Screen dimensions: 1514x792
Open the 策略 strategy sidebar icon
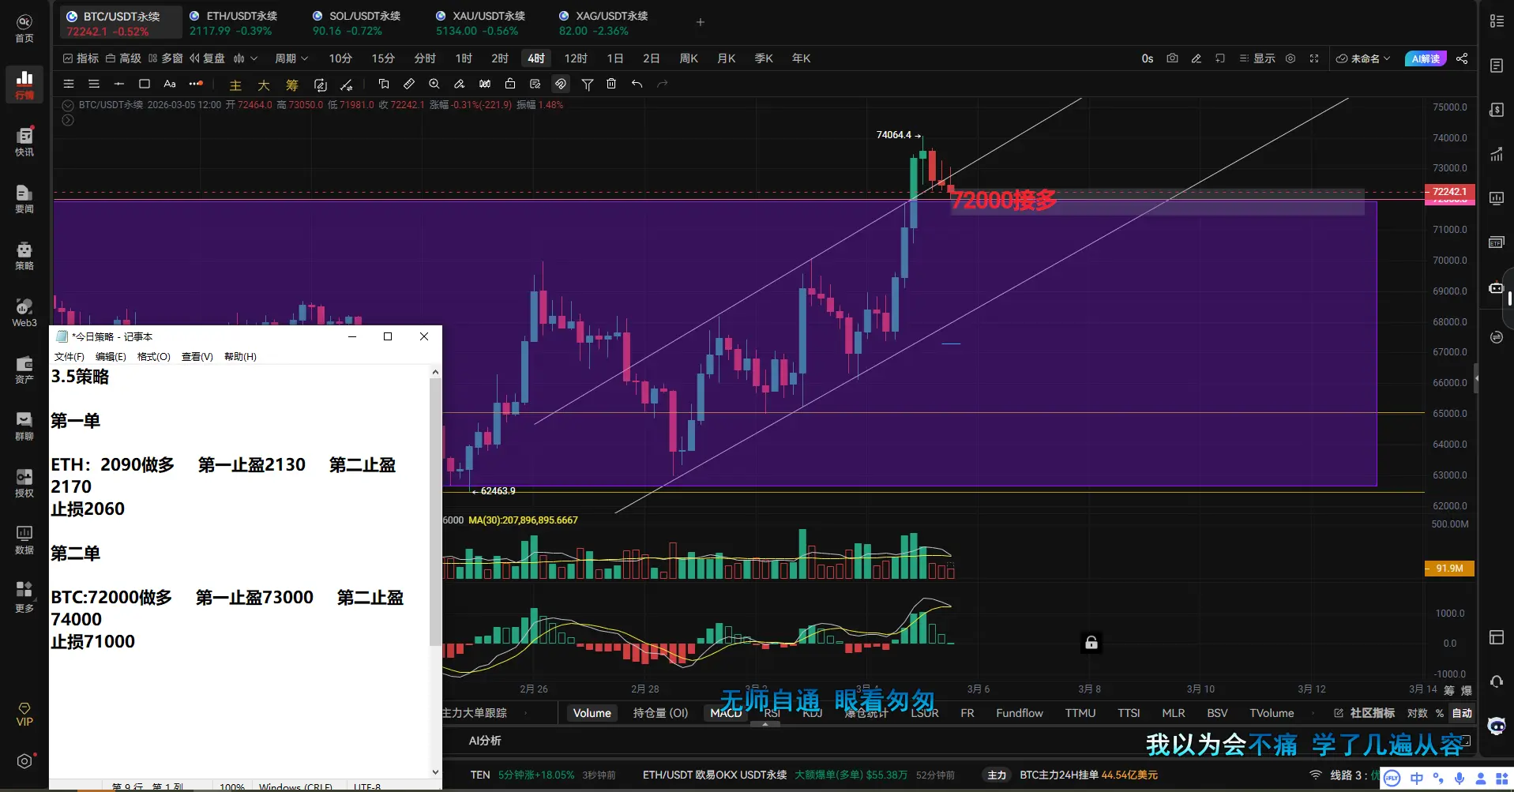pyautogui.click(x=24, y=256)
